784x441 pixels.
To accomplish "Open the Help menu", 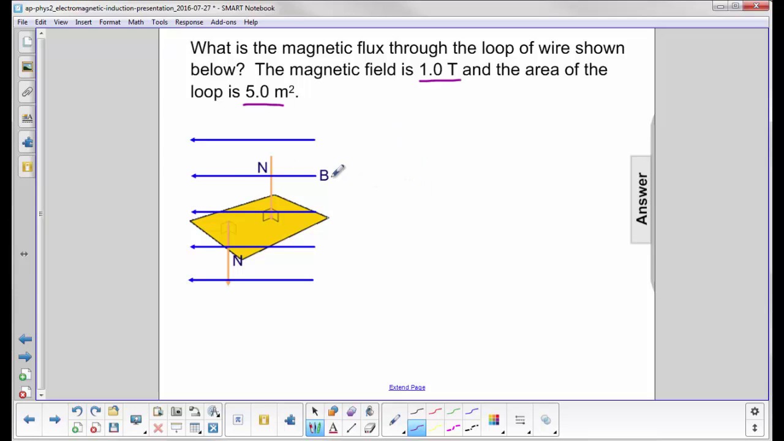I will [x=251, y=22].
